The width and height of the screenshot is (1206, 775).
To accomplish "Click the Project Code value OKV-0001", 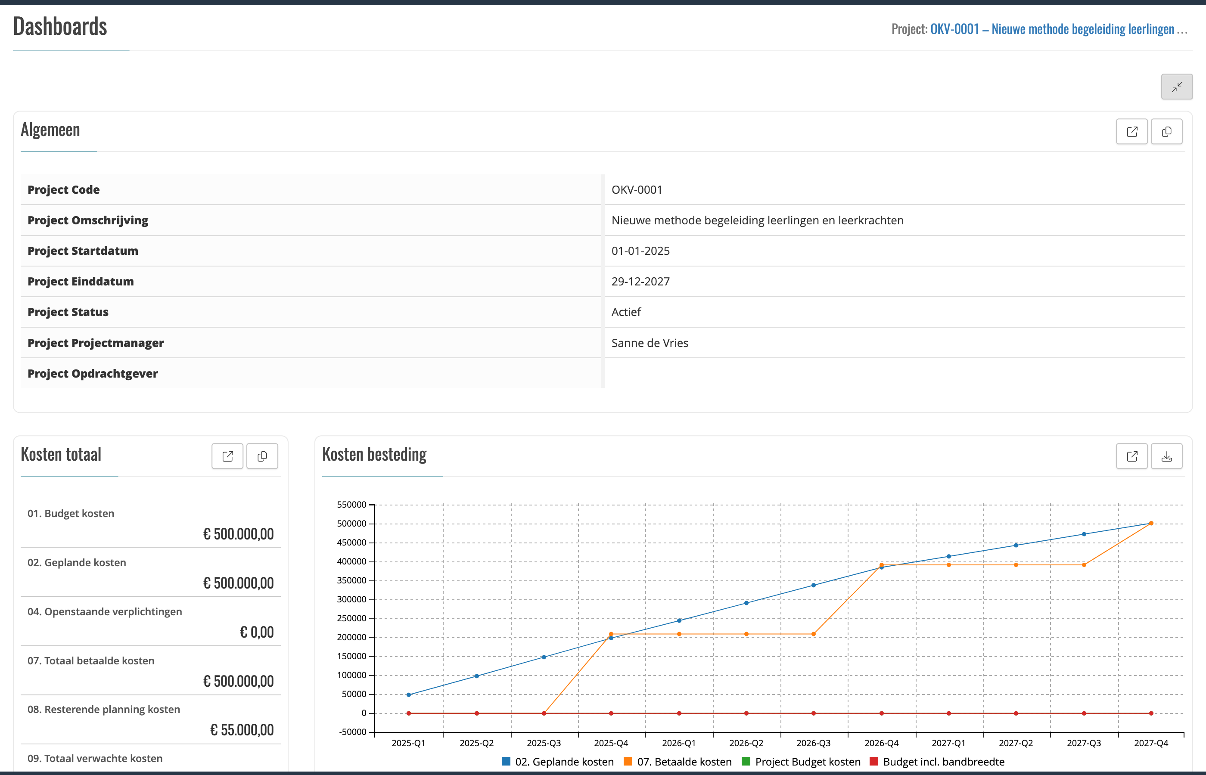I will click(637, 190).
